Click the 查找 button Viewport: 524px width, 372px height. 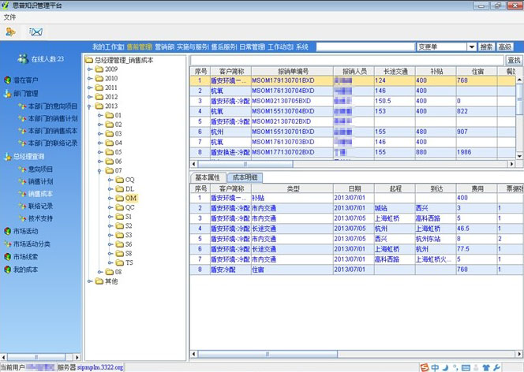pyautogui.click(x=513, y=60)
